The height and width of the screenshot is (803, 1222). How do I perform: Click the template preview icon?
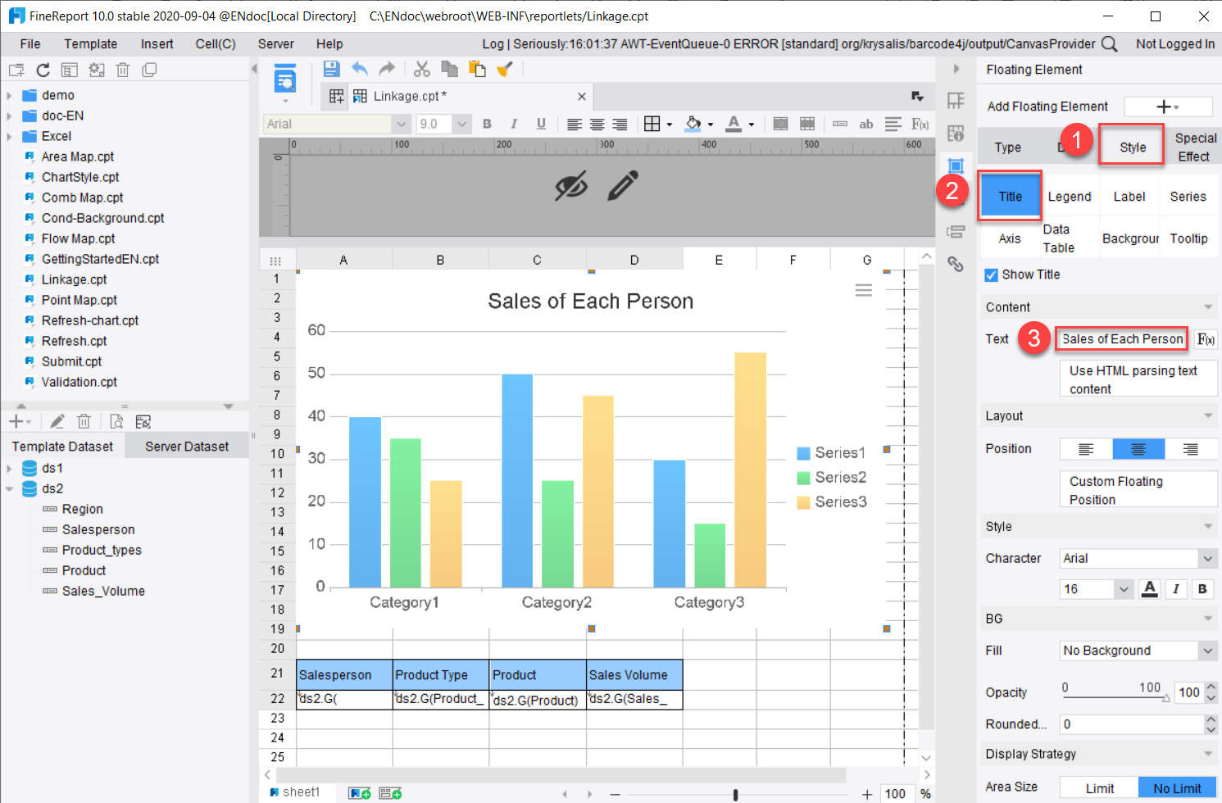tap(285, 80)
